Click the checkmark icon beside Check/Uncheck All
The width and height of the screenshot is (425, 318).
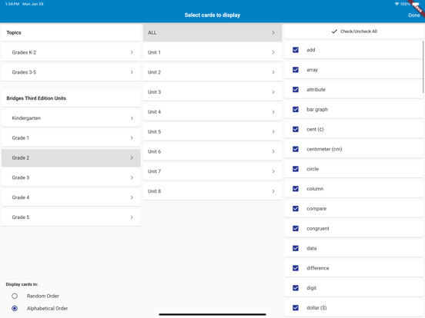334,31
